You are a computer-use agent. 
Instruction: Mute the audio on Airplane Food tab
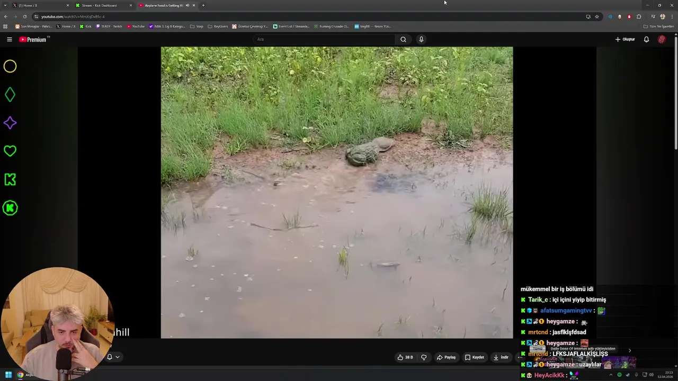tap(187, 5)
